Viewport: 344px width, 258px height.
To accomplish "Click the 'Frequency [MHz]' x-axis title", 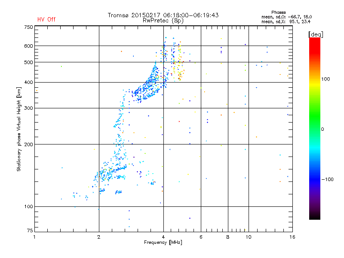I will (163, 243).
